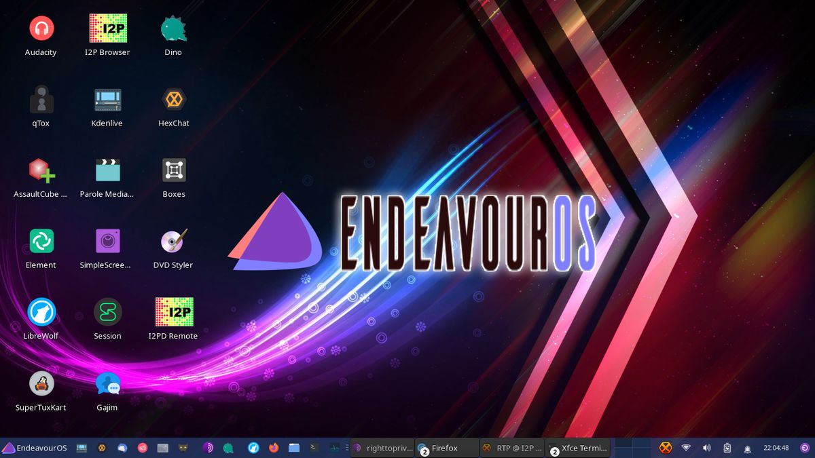The width and height of the screenshot is (815, 458).
Task: Mute audio via the speaker tray icon
Action: click(706, 448)
